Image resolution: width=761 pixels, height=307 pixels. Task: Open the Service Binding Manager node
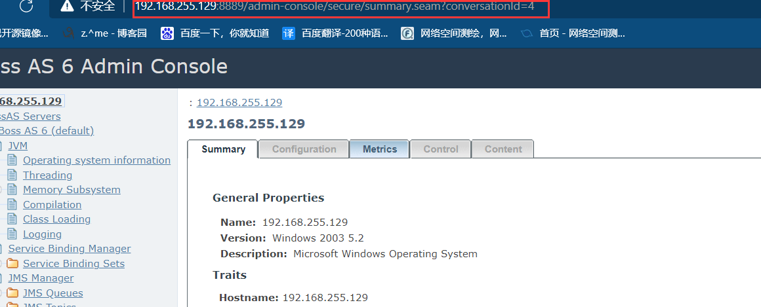click(70, 249)
